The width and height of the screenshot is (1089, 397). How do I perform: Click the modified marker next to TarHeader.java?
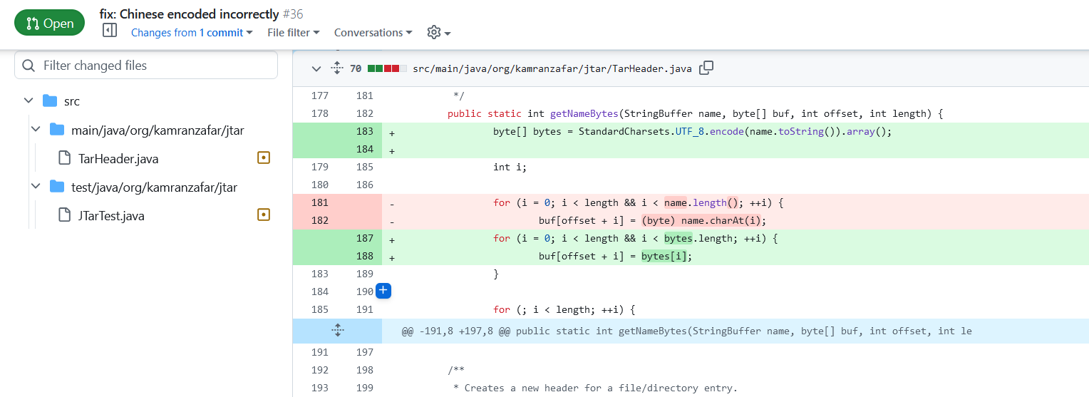click(264, 158)
